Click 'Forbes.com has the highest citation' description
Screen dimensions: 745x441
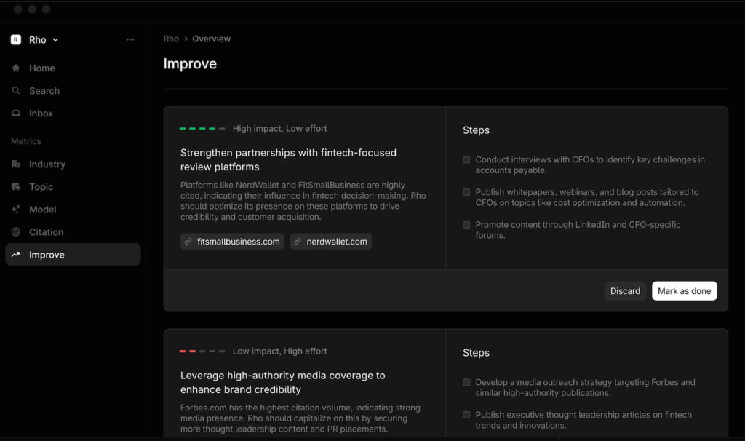click(300, 418)
